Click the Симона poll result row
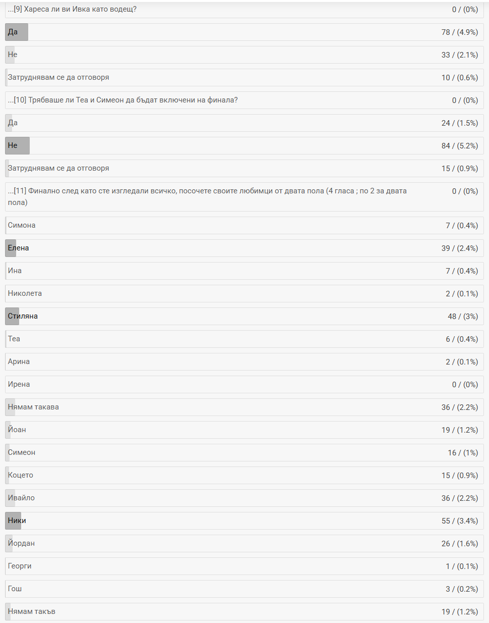This screenshot has height=623, width=489. click(244, 225)
